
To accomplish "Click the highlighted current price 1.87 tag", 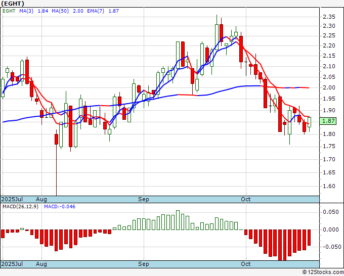I will coord(328,121).
